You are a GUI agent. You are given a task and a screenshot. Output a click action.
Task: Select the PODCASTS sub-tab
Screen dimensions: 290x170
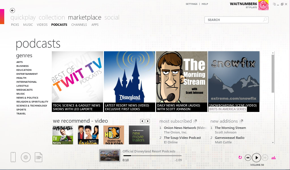pos(59,25)
